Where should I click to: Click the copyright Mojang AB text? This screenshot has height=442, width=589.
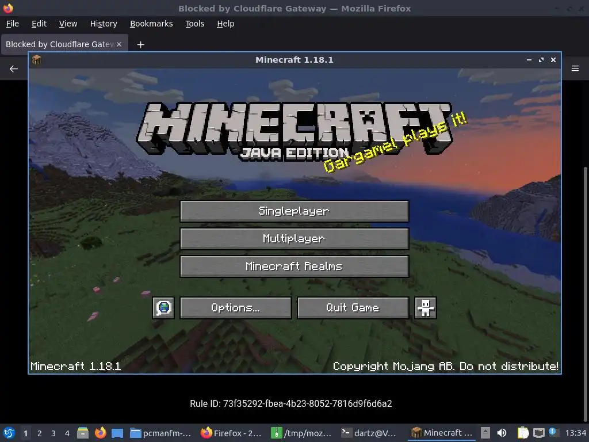pyautogui.click(x=446, y=366)
